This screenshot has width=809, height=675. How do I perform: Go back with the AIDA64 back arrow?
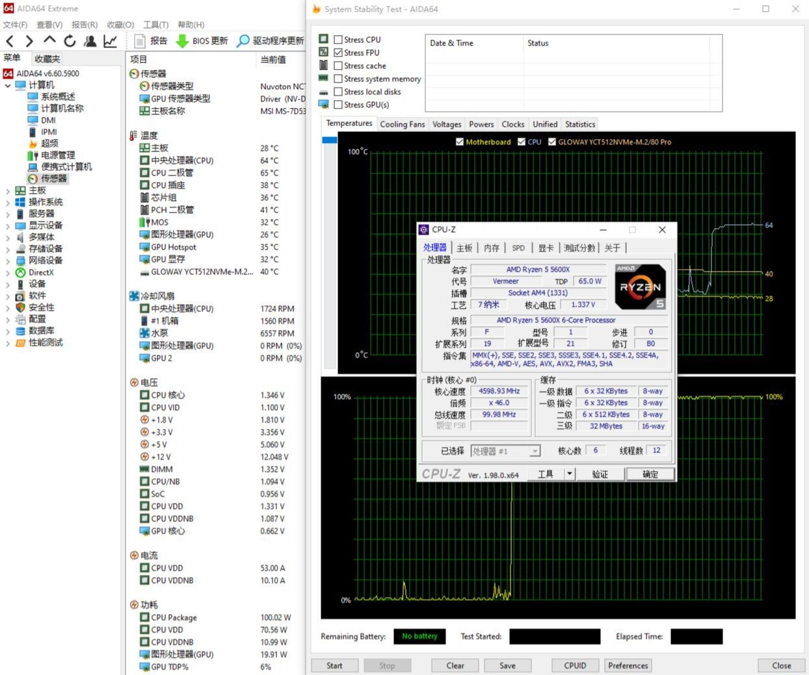10,41
